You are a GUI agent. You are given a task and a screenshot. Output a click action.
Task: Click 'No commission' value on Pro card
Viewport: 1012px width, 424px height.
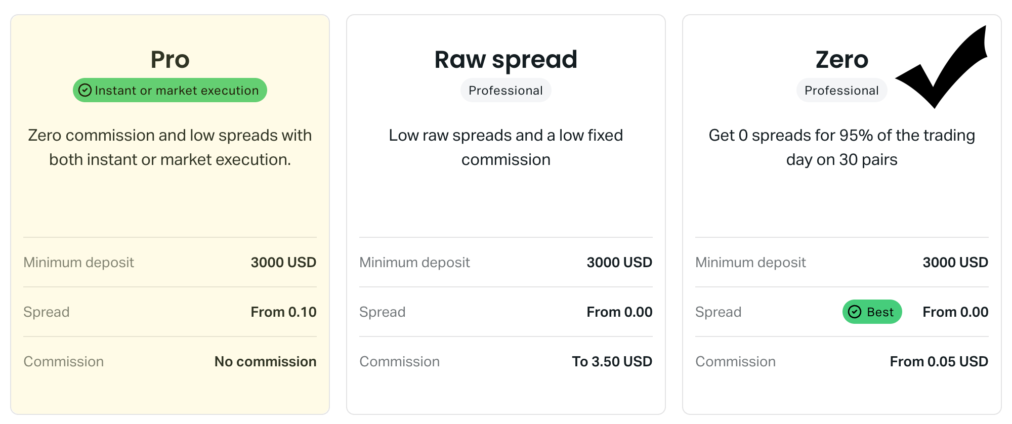coord(265,361)
